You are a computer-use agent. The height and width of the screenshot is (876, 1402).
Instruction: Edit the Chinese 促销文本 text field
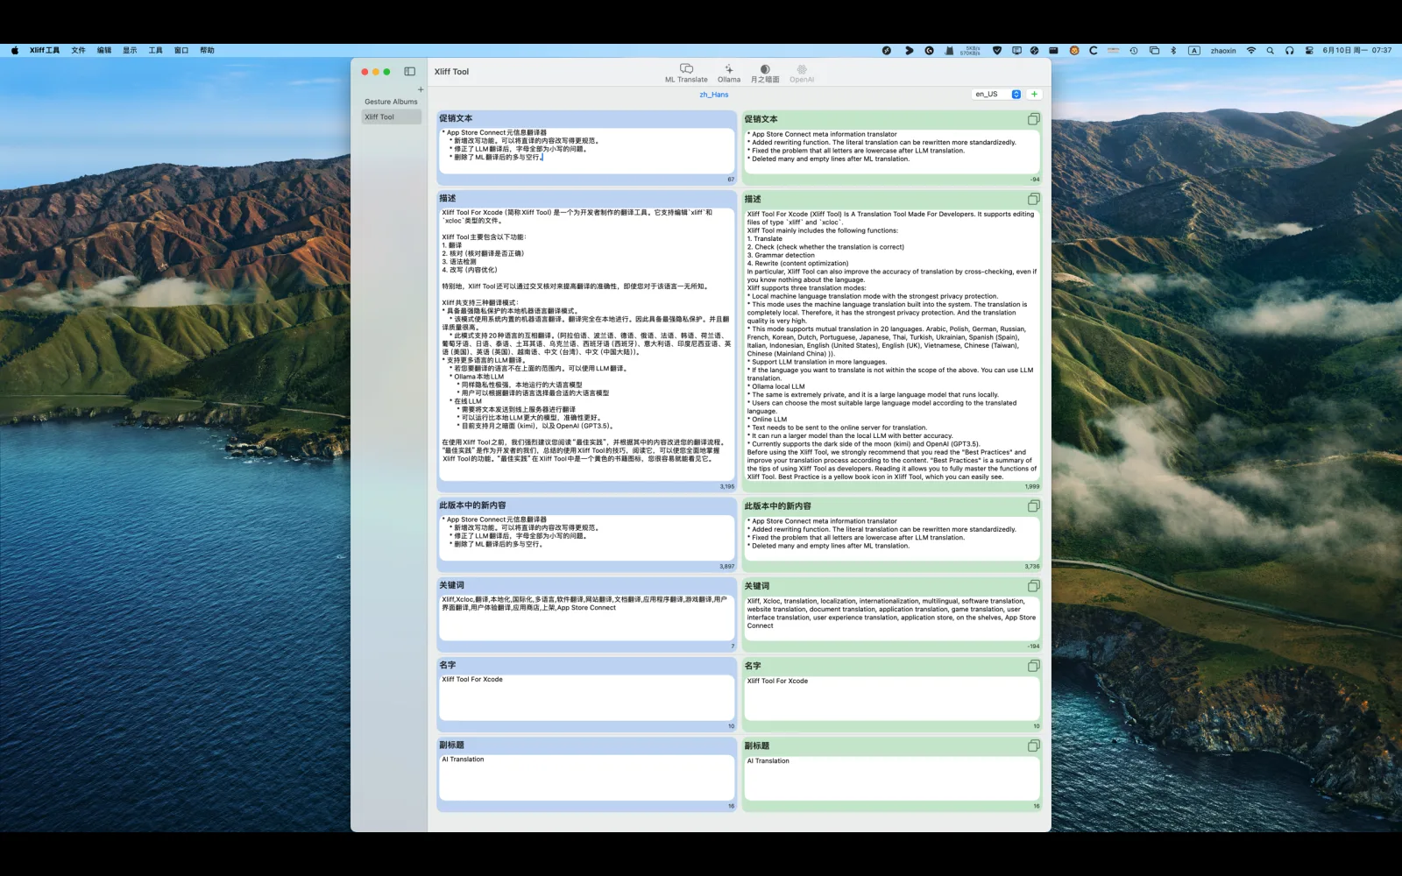tap(586, 151)
